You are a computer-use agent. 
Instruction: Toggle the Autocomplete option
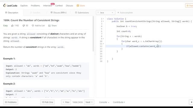point(125,13)
